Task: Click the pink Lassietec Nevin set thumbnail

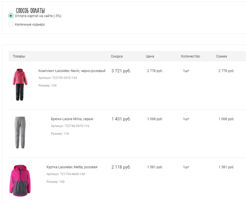Action: click(x=19, y=84)
